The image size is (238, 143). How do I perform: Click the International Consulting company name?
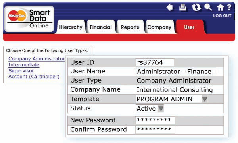(x=175, y=90)
